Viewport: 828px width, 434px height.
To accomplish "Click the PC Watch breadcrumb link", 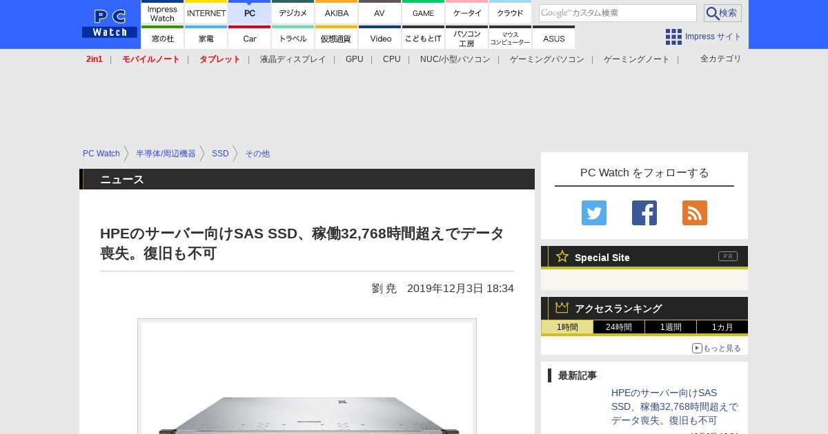I will point(101,154).
